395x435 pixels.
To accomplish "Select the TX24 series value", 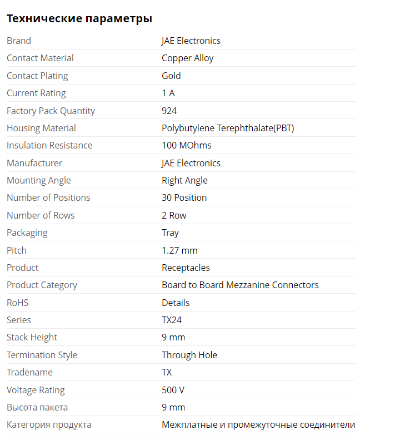I will click(172, 320).
